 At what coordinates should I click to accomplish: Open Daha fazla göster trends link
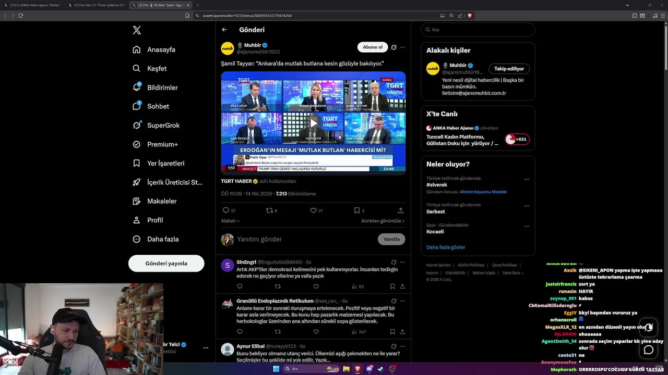pyautogui.click(x=446, y=247)
